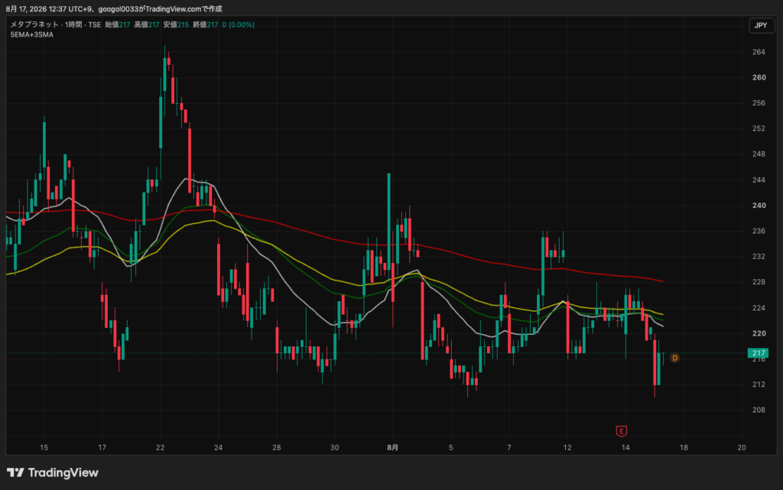Select the 5EMA+3SMA indicator label
The image size is (783, 490).
point(32,35)
